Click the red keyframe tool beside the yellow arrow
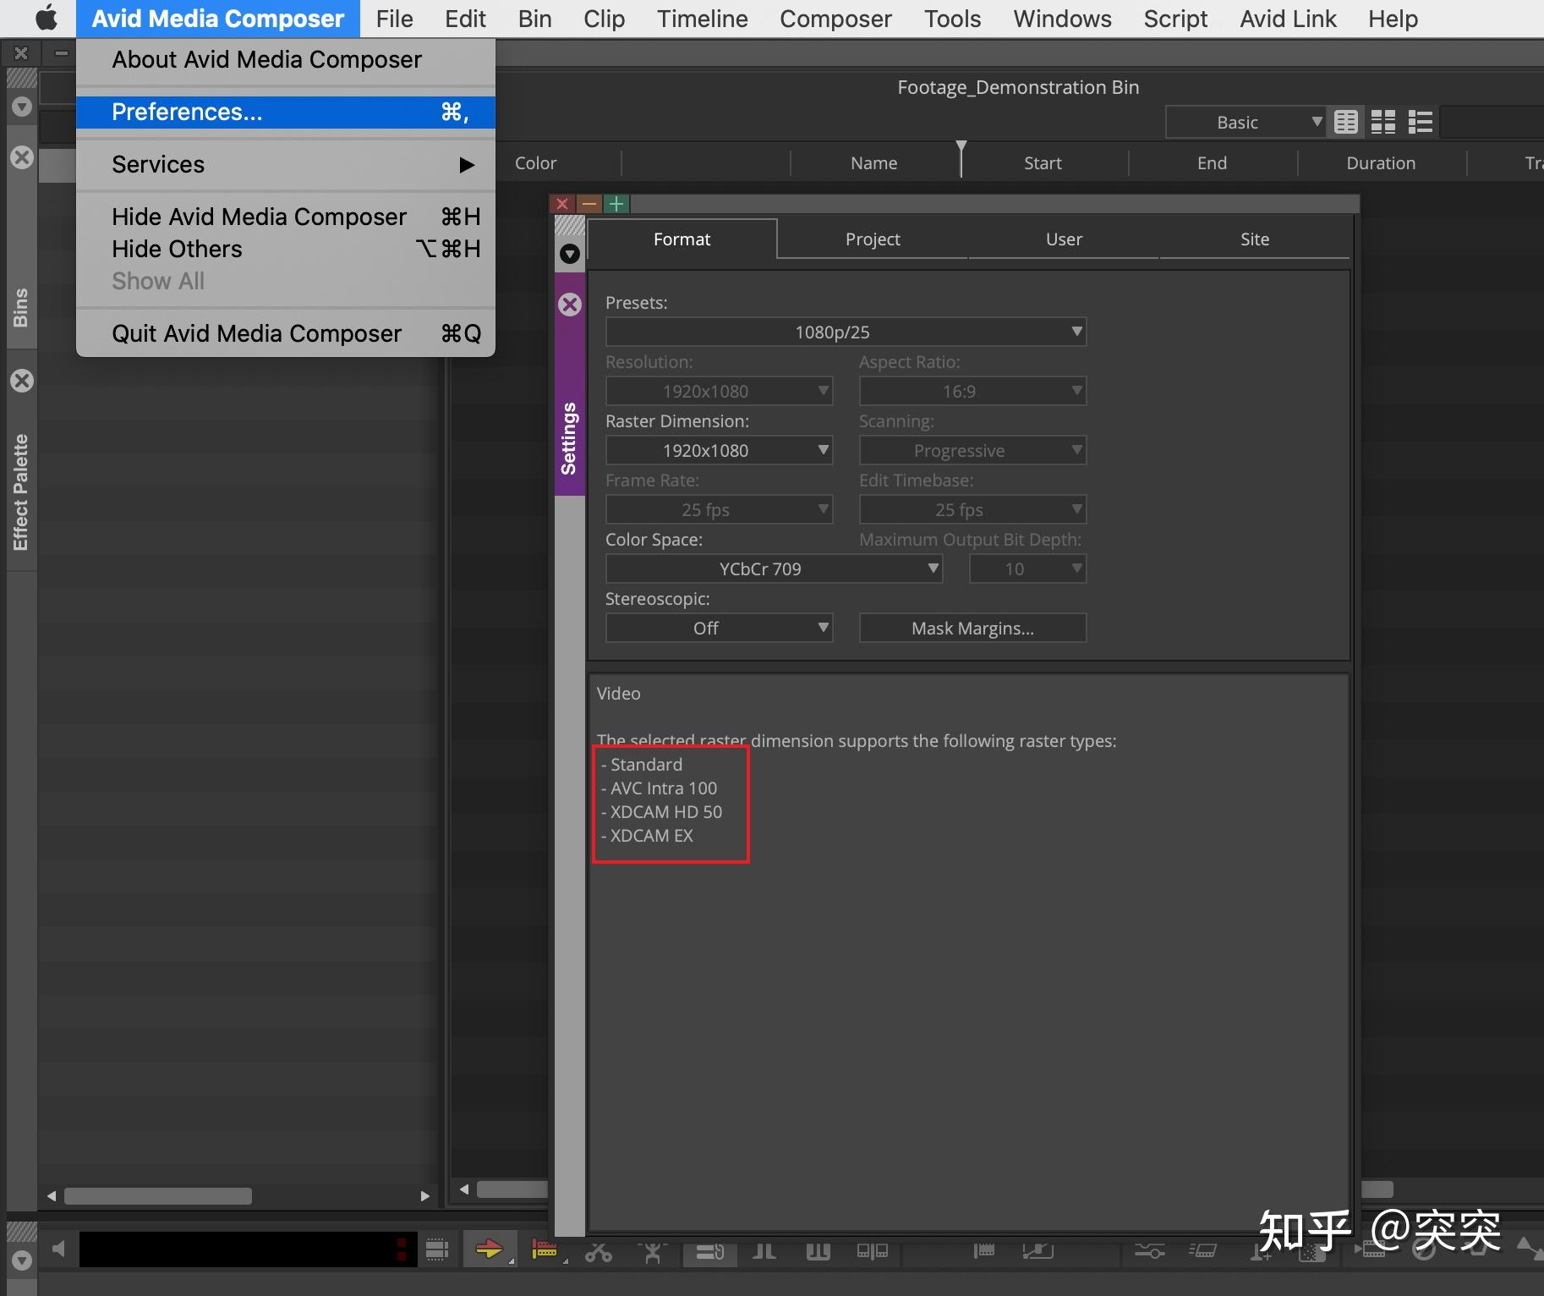The height and width of the screenshot is (1296, 1544). click(545, 1249)
